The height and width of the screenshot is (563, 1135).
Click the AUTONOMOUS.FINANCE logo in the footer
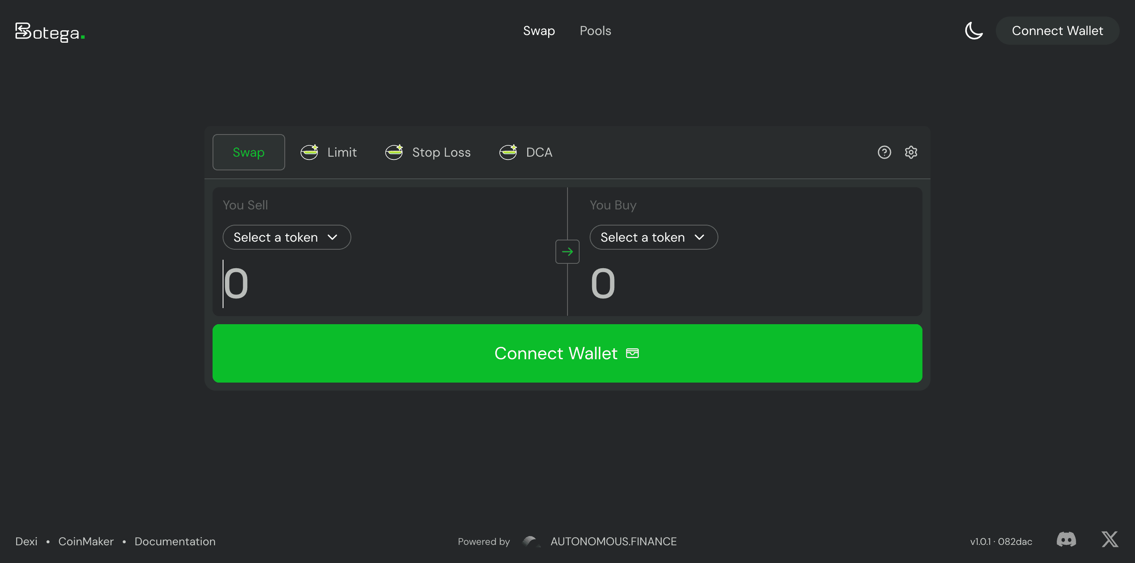coord(531,541)
